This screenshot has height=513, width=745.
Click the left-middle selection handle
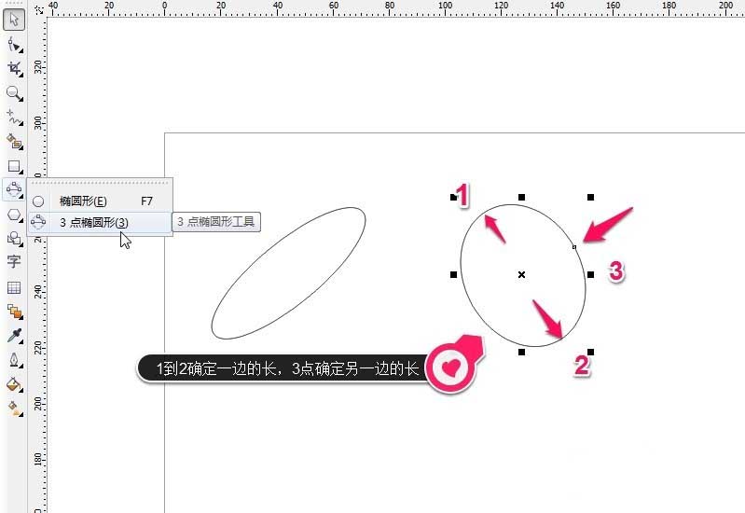(x=453, y=275)
